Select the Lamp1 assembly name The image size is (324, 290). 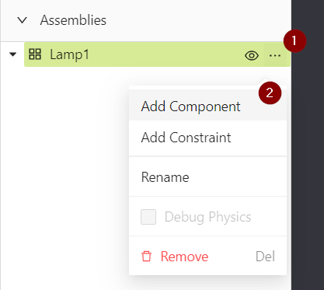coord(69,54)
